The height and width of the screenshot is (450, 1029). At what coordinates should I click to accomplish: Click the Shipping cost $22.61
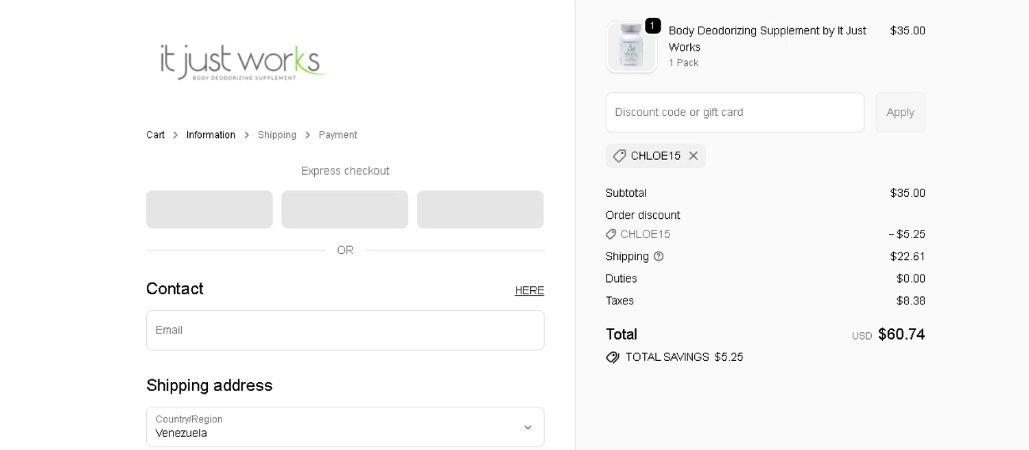[908, 257]
